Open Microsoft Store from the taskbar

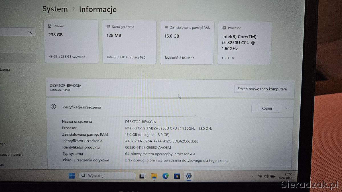[177, 176]
